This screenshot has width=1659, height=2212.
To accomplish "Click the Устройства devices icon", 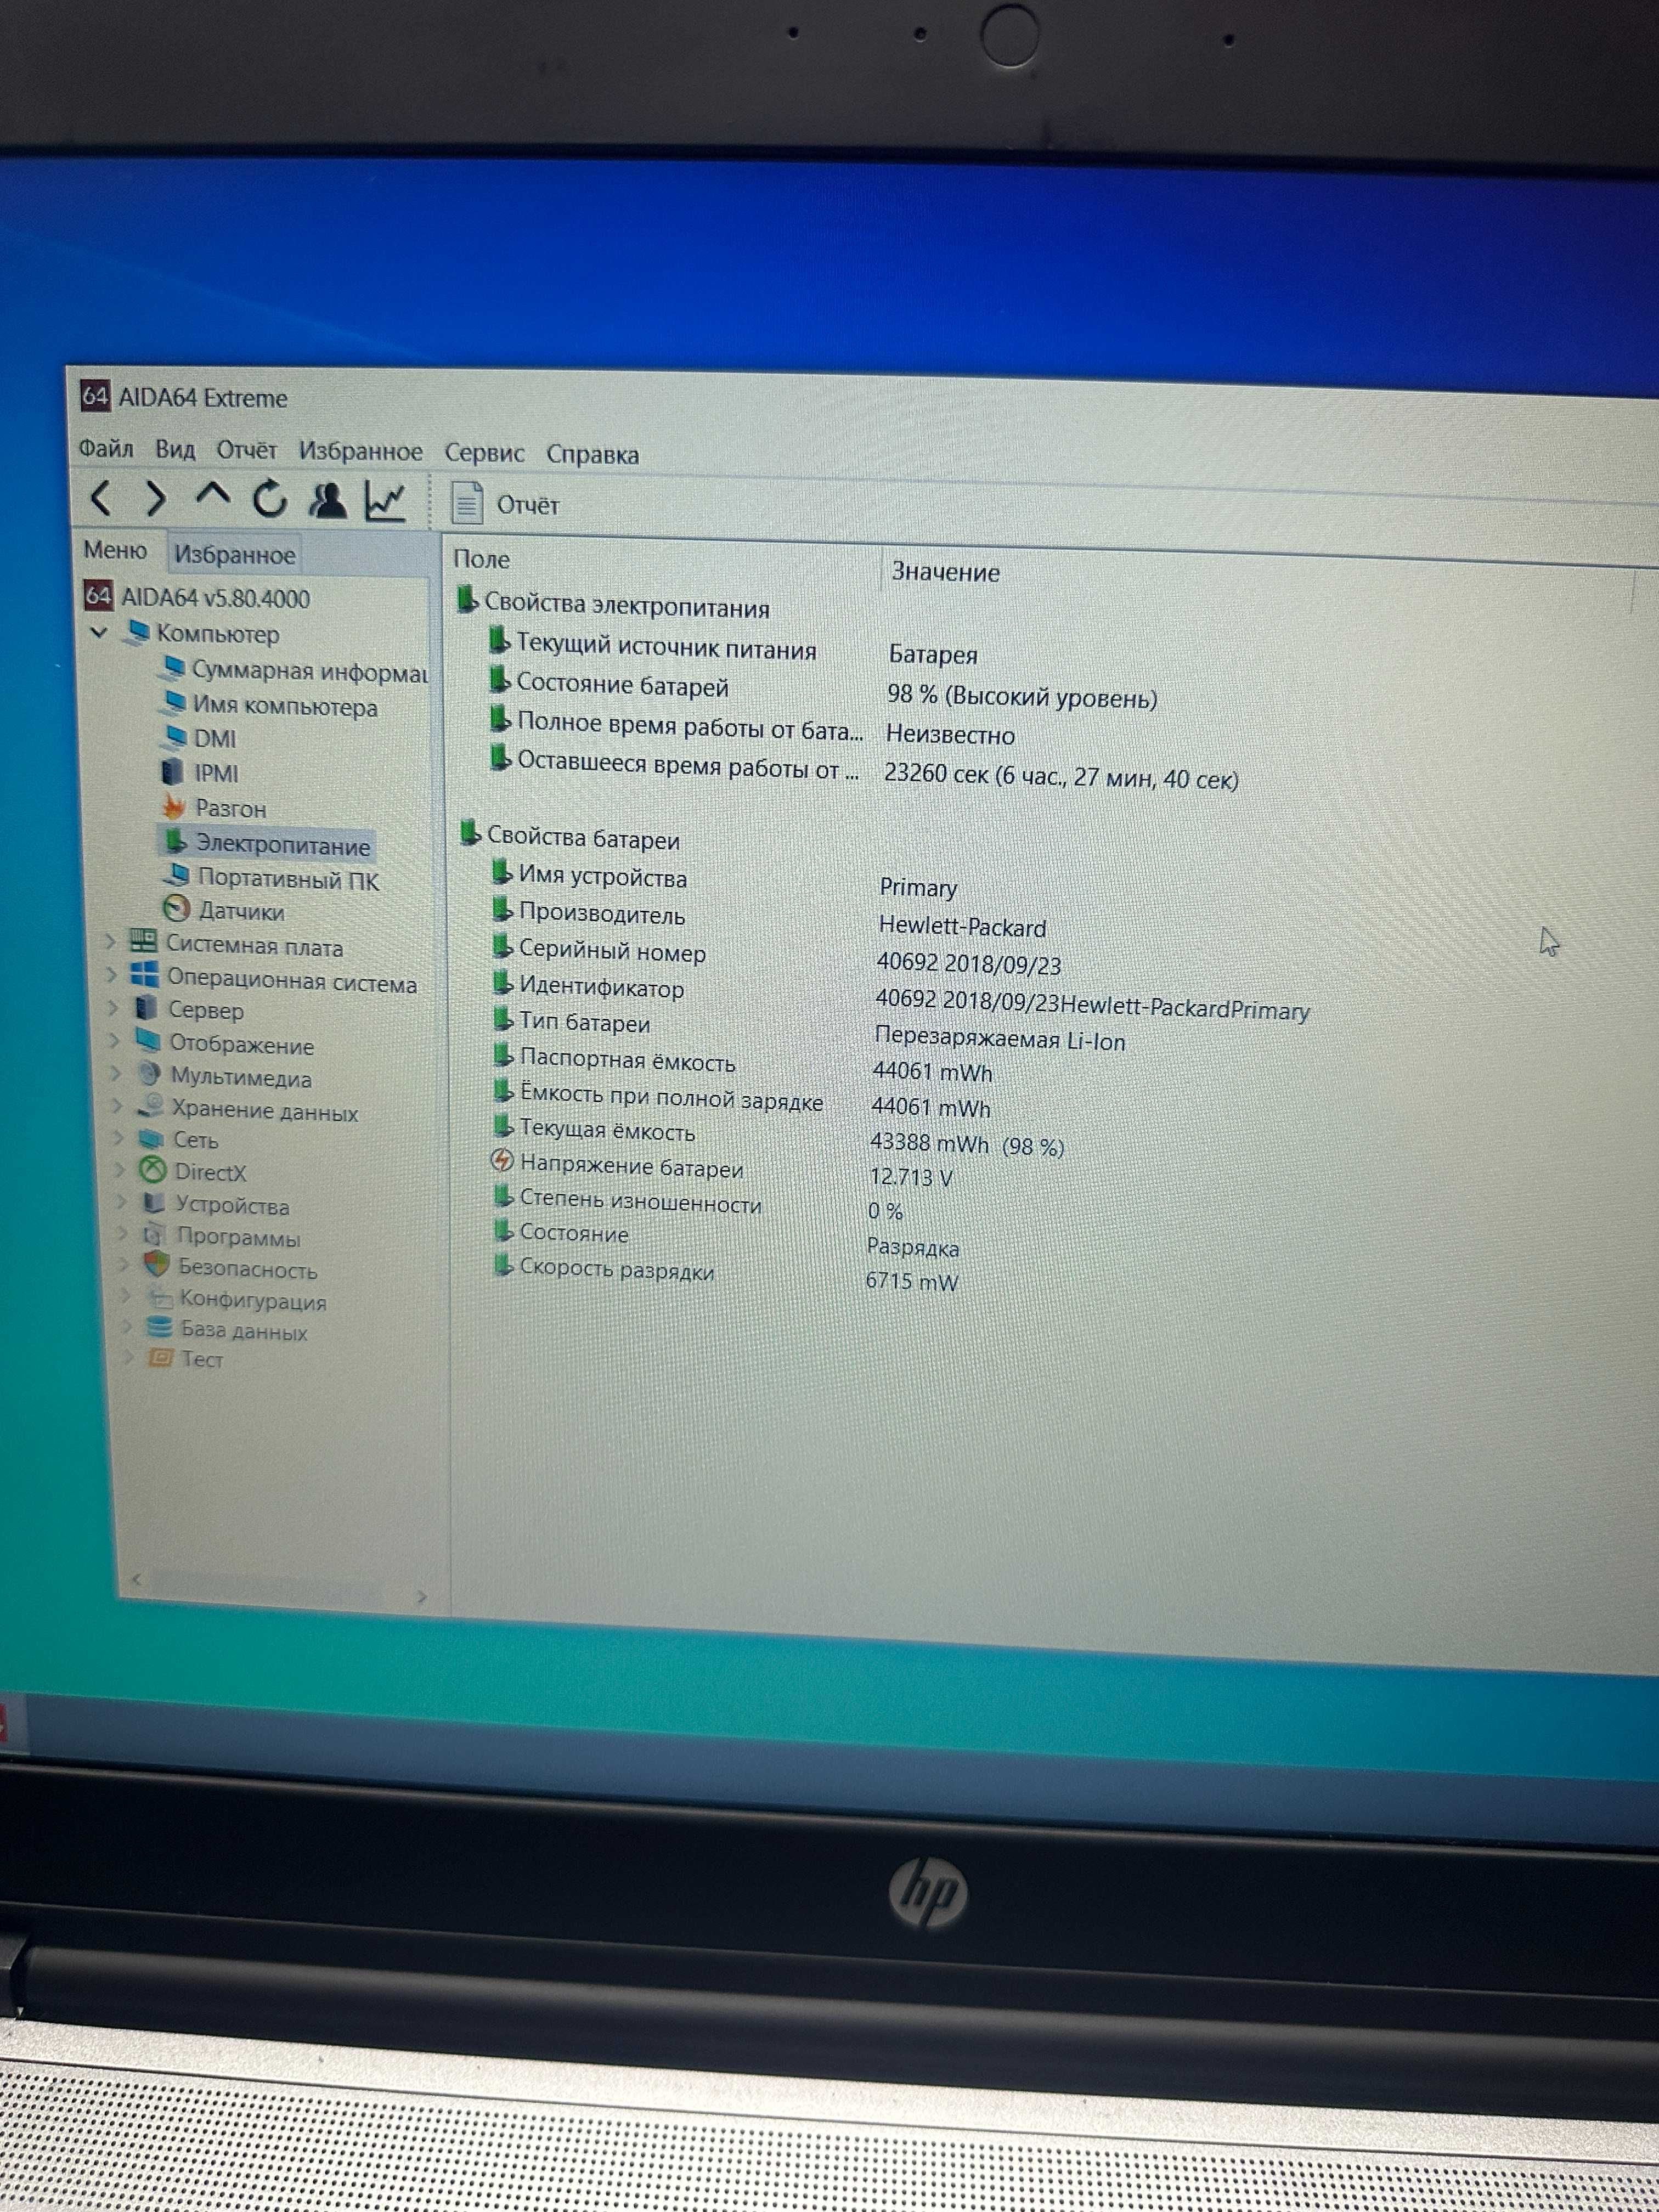I will pyautogui.click(x=154, y=1202).
